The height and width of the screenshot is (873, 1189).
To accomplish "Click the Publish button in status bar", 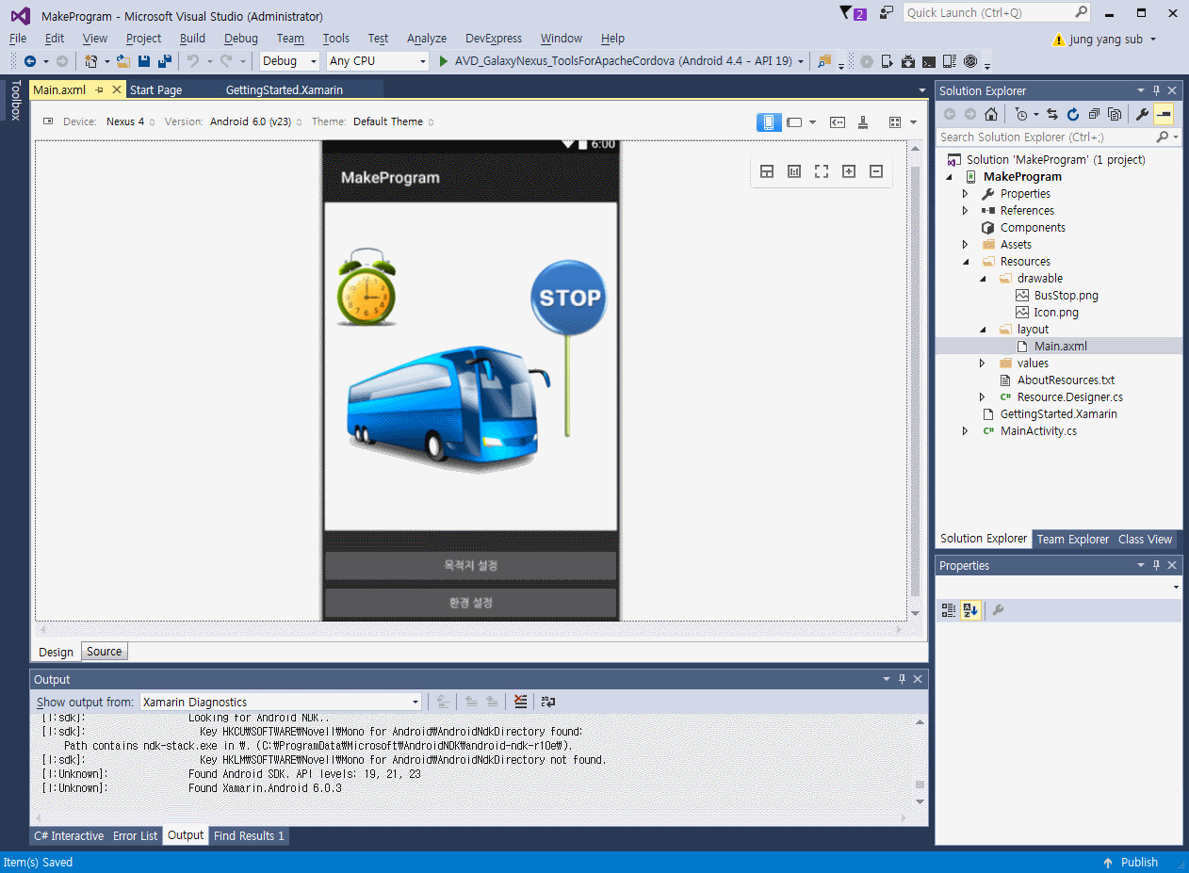I will click(1130, 862).
